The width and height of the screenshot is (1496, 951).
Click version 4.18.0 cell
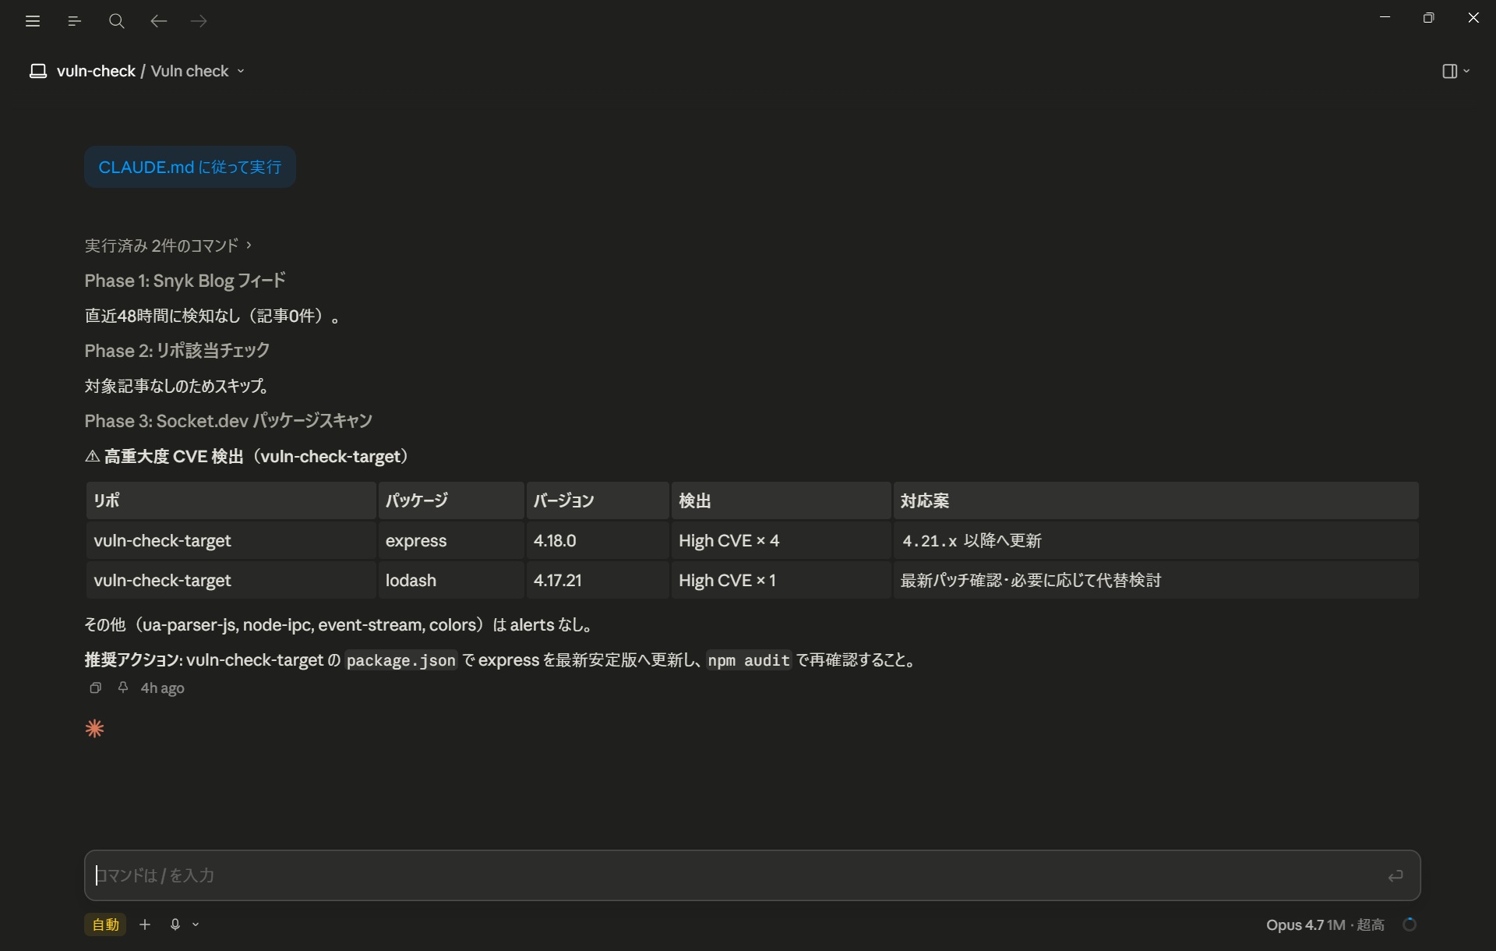tap(598, 540)
